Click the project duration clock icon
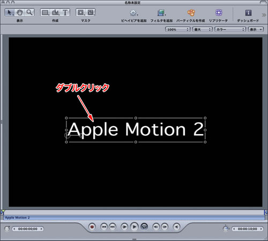This screenshot has width=268, height=241. point(226,228)
